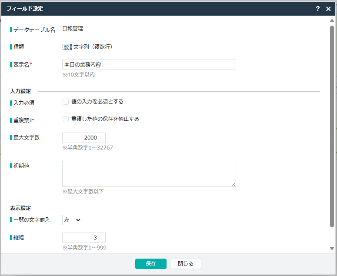Select the 初期値 text area
This screenshot has height=276, width=337.
pos(149,174)
